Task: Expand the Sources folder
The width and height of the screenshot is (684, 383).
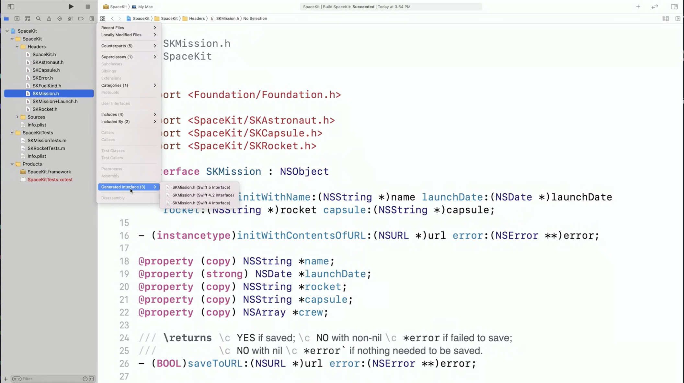Action: 17,117
